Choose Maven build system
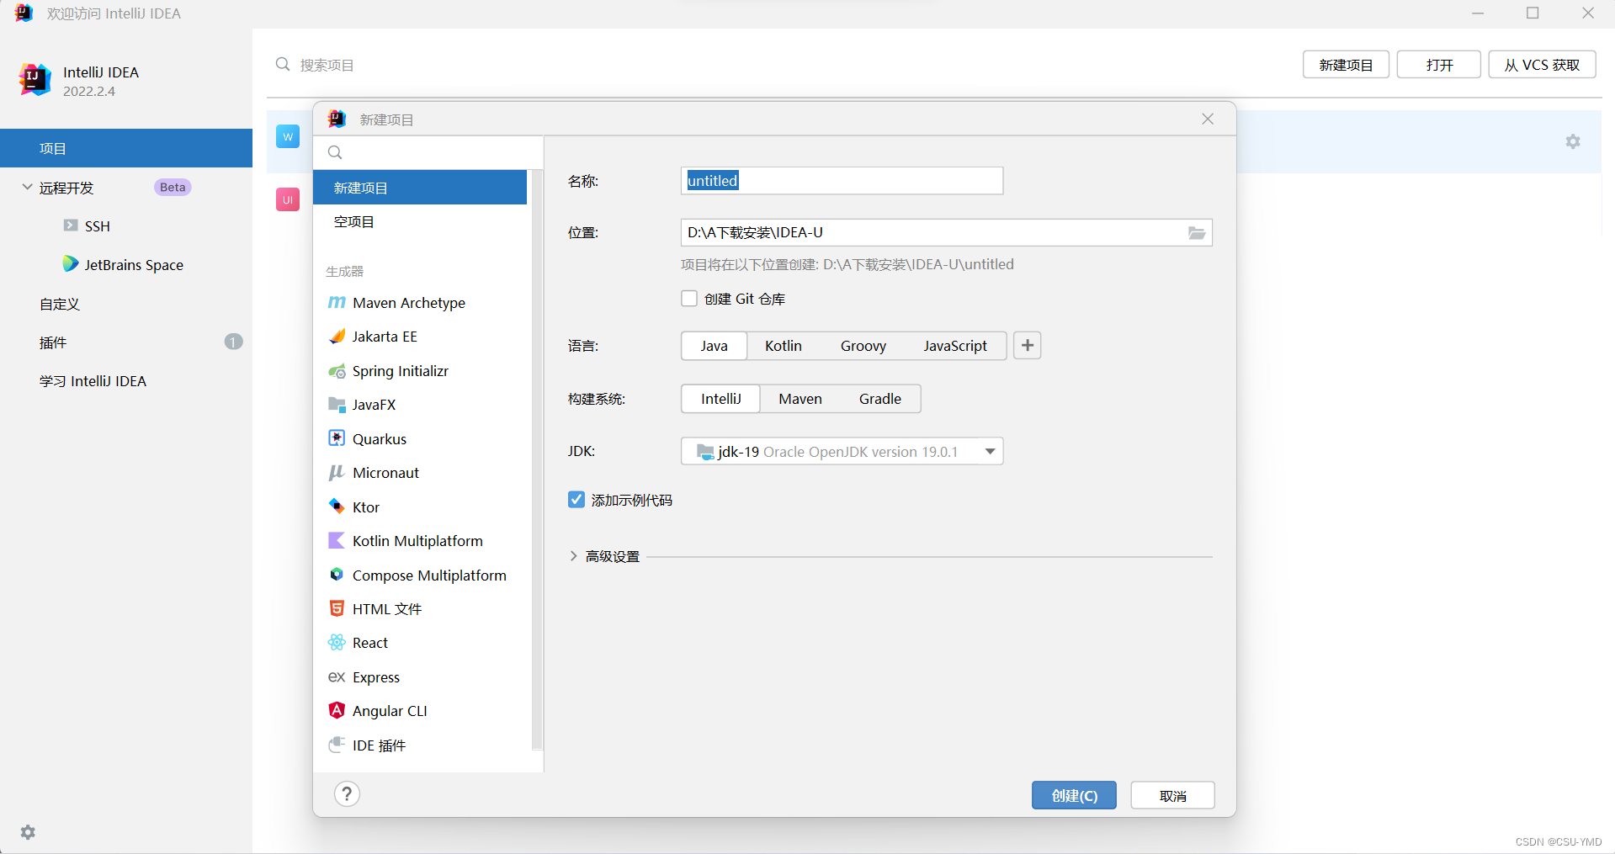The width and height of the screenshot is (1615, 854). [x=800, y=399]
